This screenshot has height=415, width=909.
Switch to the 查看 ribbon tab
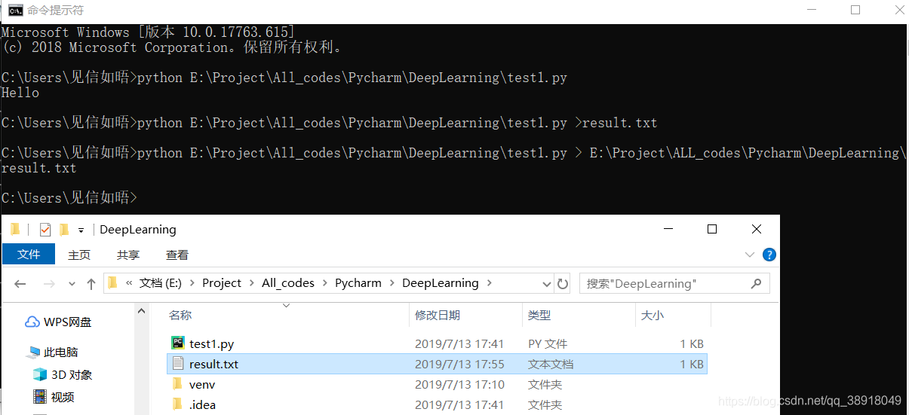177,255
